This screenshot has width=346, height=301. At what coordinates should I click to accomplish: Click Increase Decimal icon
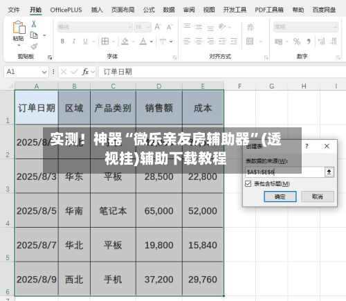pyautogui.click(x=321, y=42)
